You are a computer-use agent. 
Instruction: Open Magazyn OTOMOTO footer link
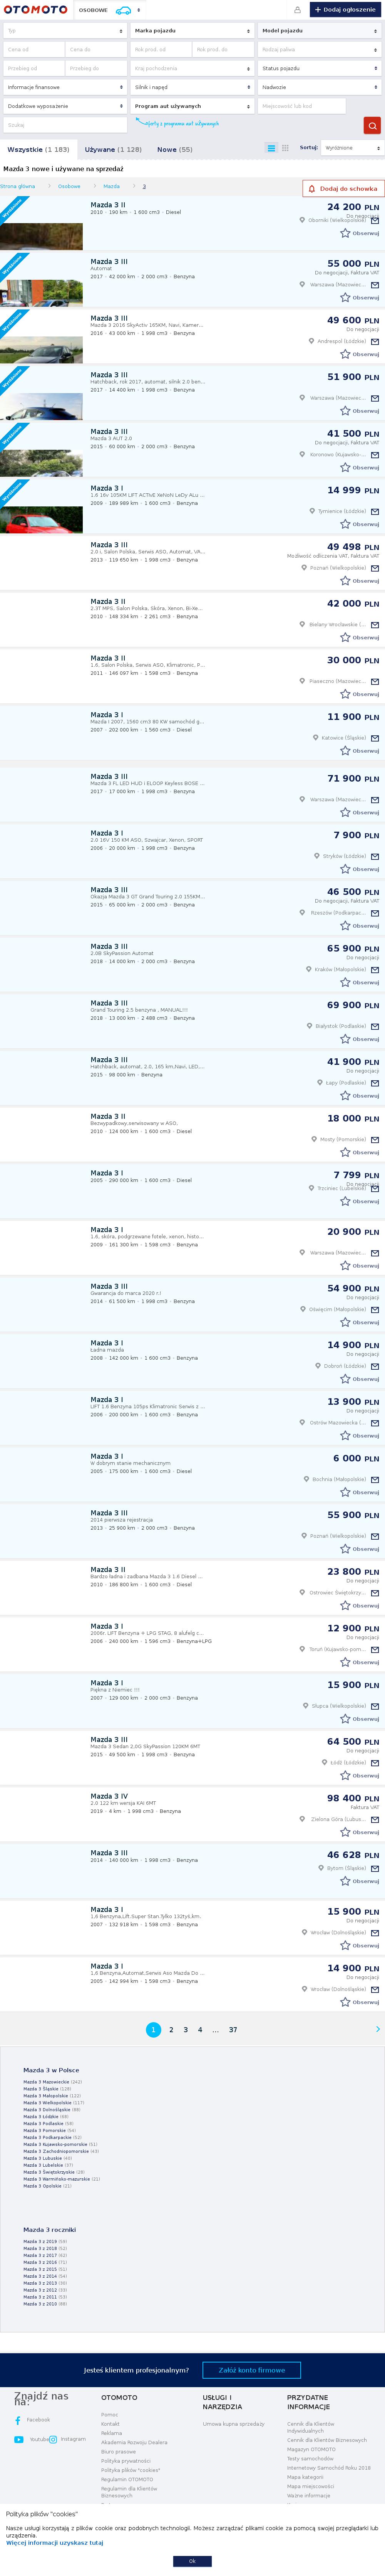tap(311, 2448)
